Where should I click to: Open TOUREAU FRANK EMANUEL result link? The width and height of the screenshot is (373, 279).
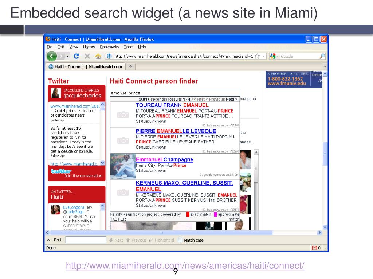click(x=172, y=105)
